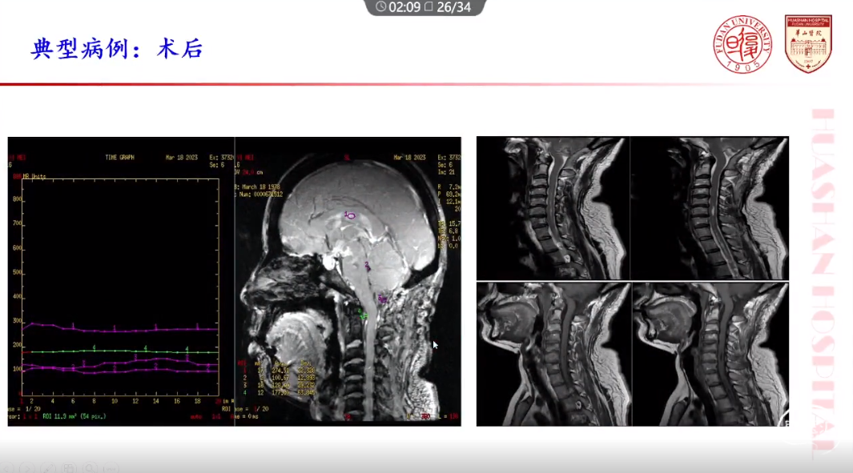This screenshot has height=473, width=853.
Task: Click the Mar 18 2023 date on the time graph
Action: pos(181,157)
